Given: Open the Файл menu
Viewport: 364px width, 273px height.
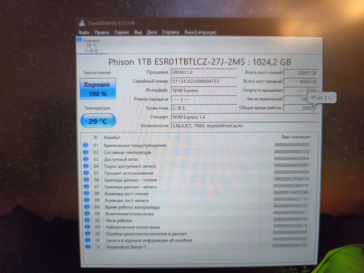Looking at the screenshot, I should click(84, 33).
